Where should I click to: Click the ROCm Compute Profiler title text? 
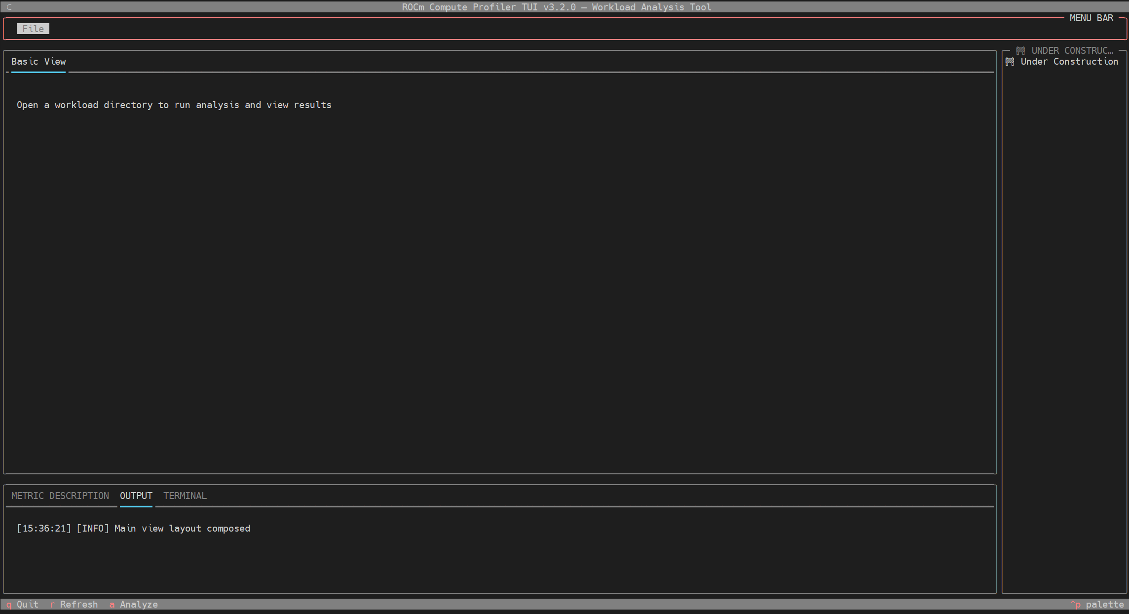pyautogui.click(x=557, y=7)
